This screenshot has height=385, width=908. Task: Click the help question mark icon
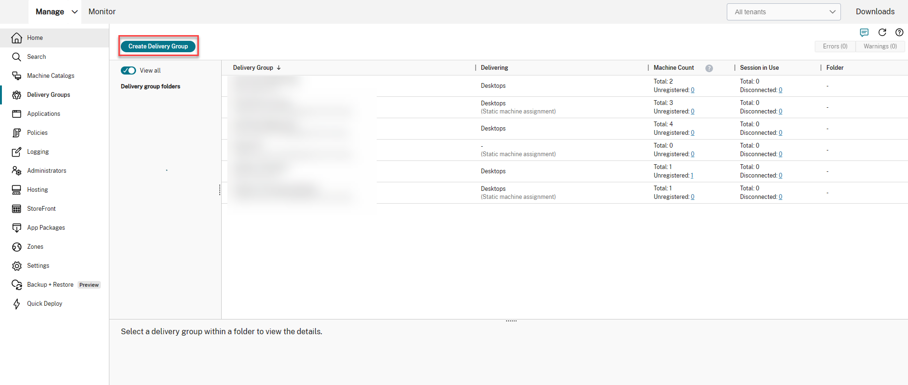899,32
